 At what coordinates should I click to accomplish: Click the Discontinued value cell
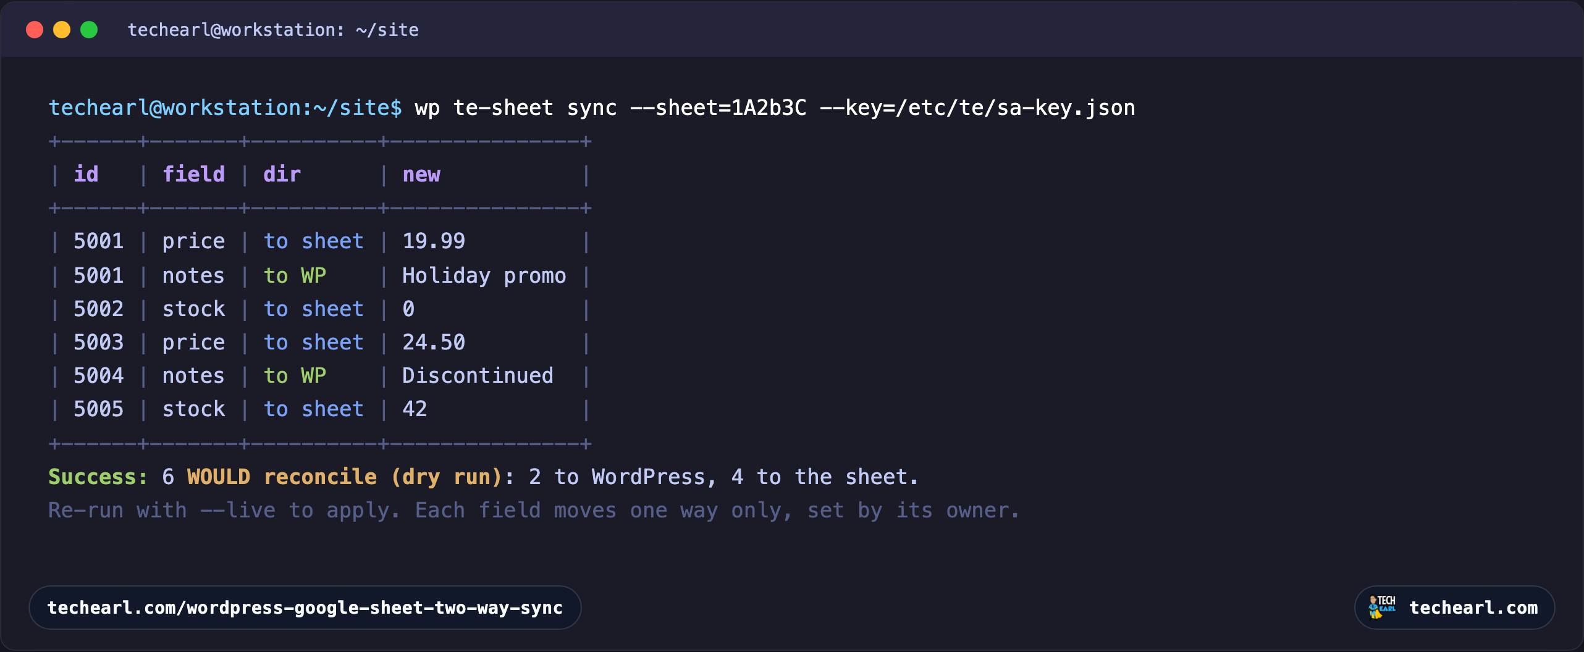(x=478, y=375)
